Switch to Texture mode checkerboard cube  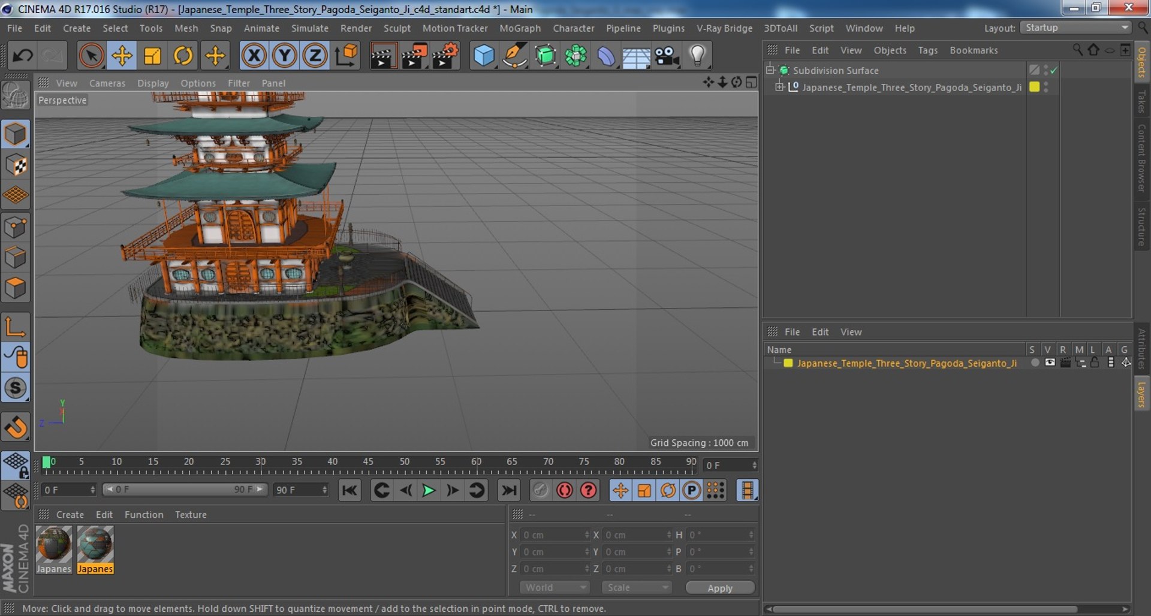click(16, 165)
